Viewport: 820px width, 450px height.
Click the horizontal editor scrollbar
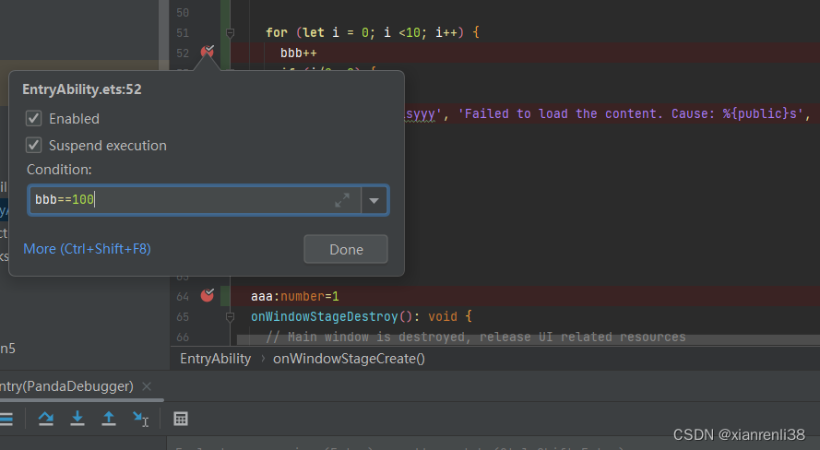tap(529, 339)
